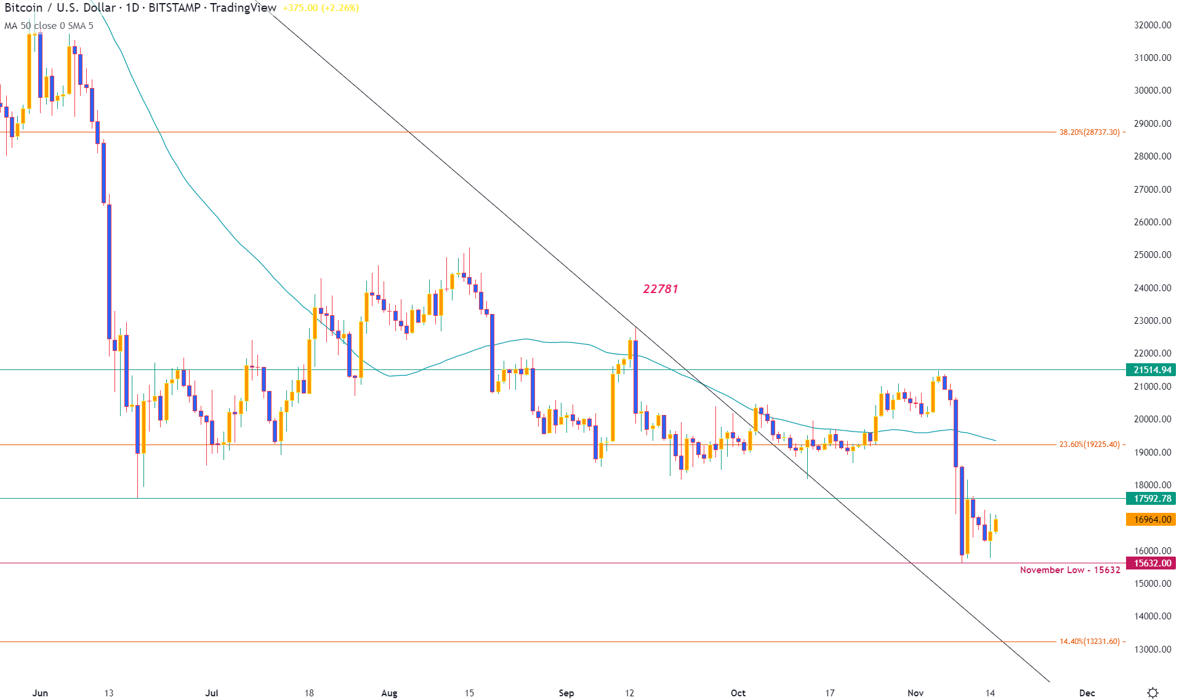Click the 12 September date tick
The height and width of the screenshot is (700, 1179).
click(x=629, y=693)
